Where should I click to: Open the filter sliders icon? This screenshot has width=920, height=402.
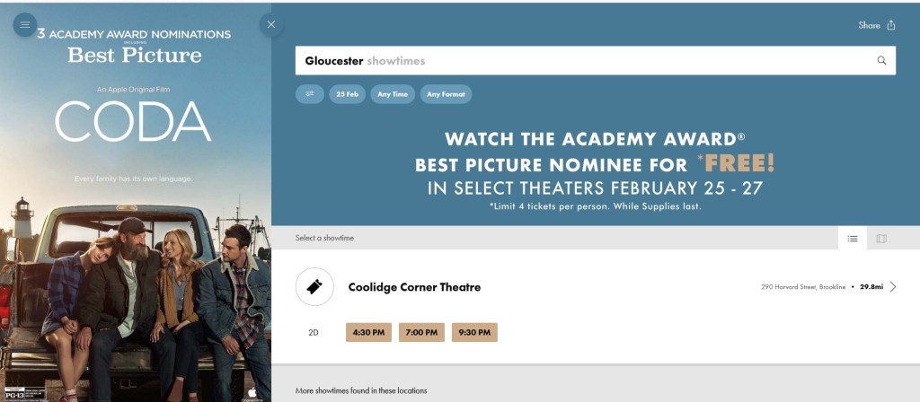[310, 94]
